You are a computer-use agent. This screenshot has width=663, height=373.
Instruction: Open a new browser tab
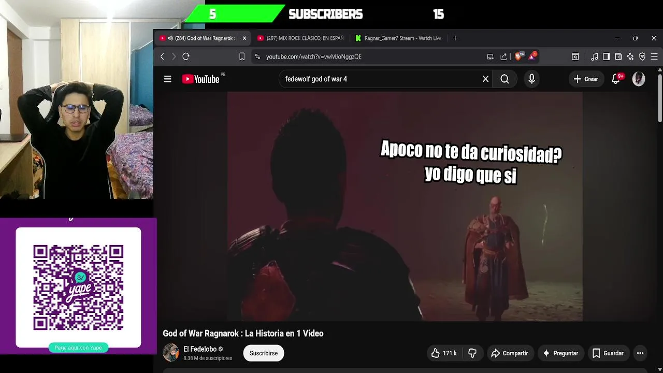coord(455,38)
